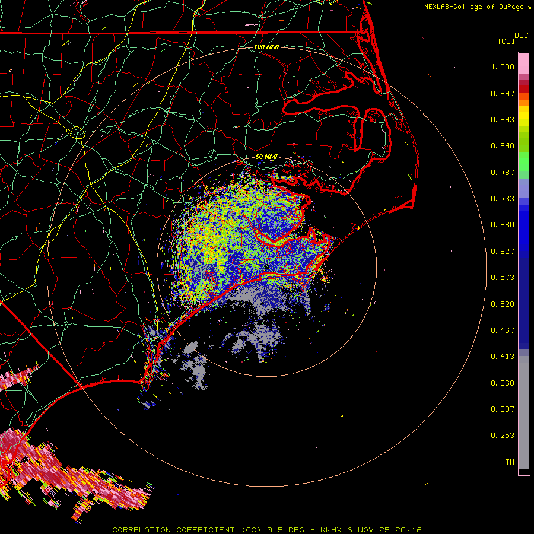The image size is (534, 534).
Task: Click the 0.733 color scale value
Action: [x=503, y=199]
